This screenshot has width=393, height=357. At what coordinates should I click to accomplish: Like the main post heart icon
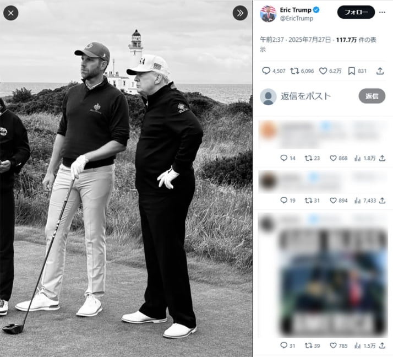tap(323, 71)
